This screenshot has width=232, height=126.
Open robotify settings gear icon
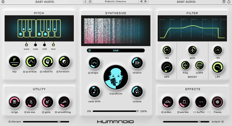(41, 72)
